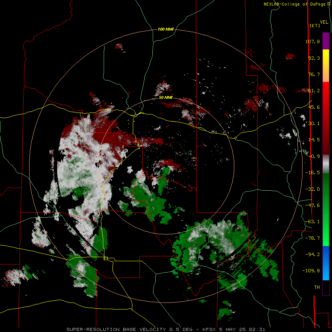The height and width of the screenshot is (332, 332).
Task: Click the 100 NMI range ring label
Action: point(166,29)
